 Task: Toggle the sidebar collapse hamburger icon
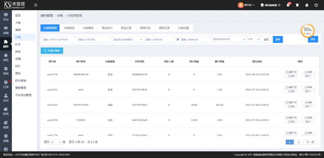(35, 5)
